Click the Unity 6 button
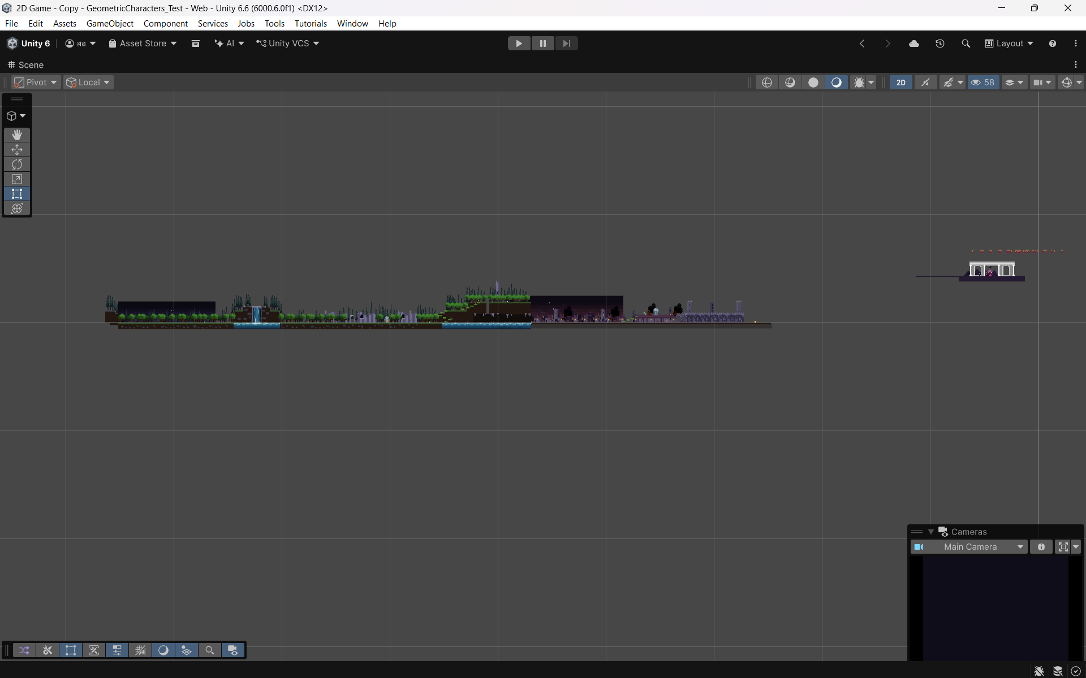The height and width of the screenshot is (678, 1086). tap(28, 44)
